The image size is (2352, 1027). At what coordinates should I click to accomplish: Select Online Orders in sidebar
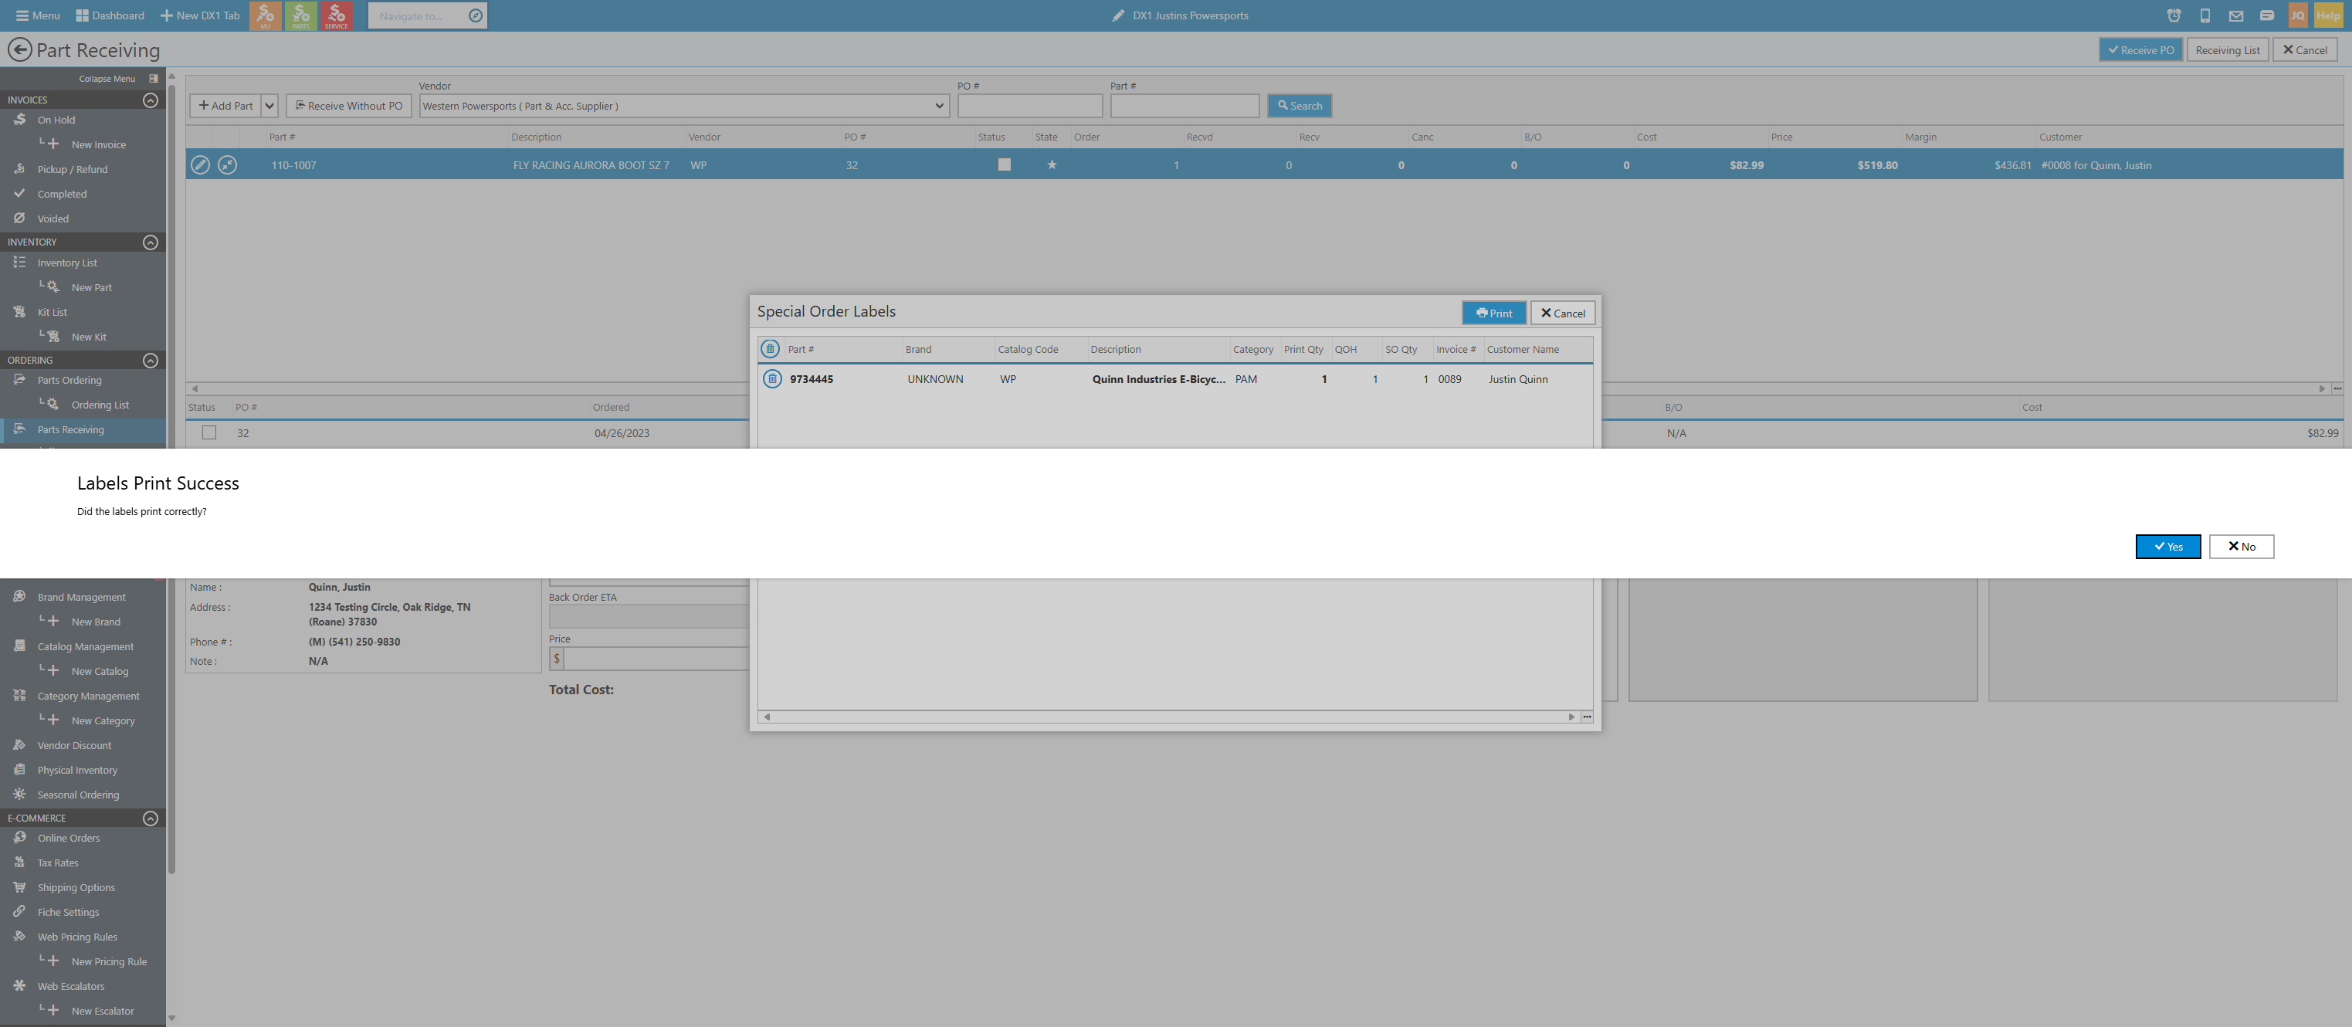pos(69,838)
